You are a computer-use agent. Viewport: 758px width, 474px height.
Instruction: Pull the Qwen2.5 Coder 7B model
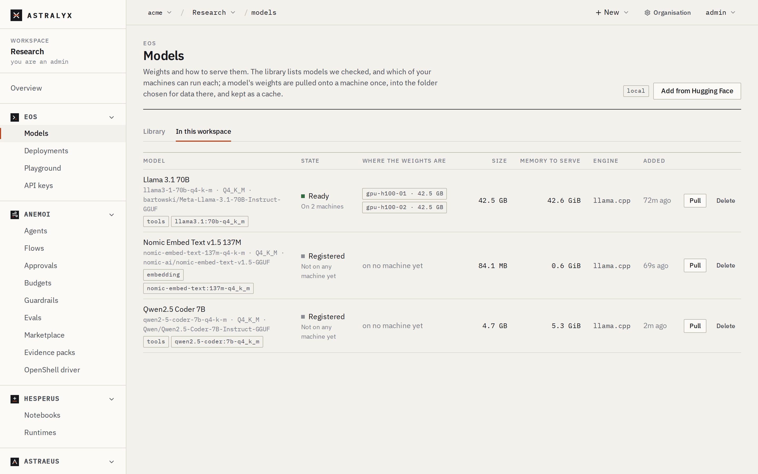pyautogui.click(x=695, y=326)
